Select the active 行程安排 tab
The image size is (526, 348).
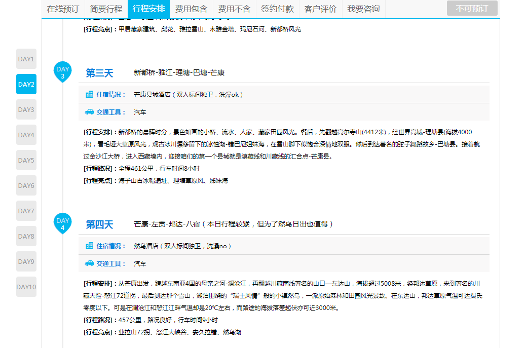148,9
